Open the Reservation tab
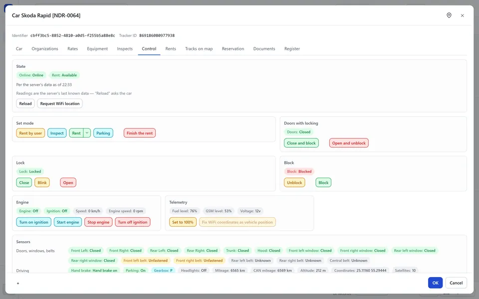This screenshot has width=479, height=299. tap(233, 49)
